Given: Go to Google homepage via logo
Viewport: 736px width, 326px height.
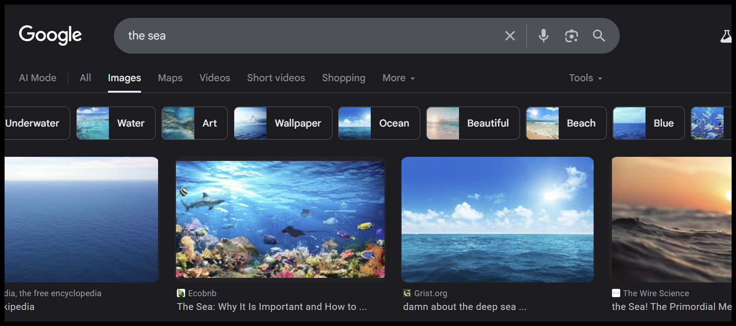Looking at the screenshot, I should click(50, 35).
